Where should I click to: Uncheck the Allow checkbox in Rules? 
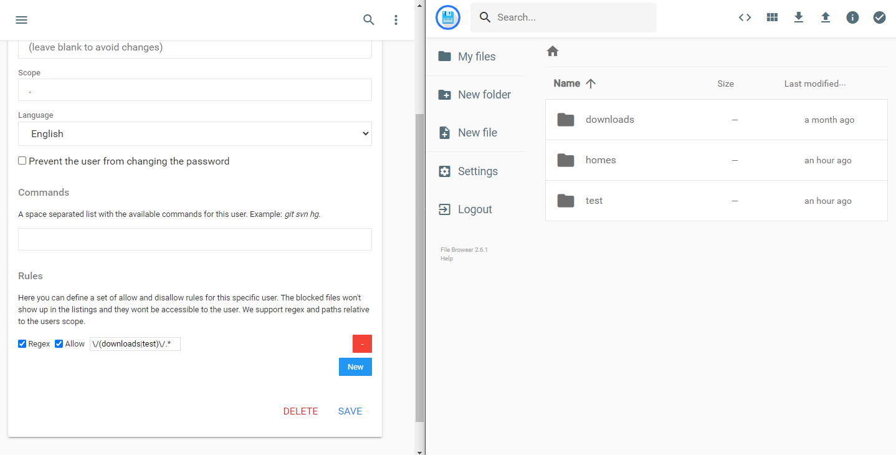click(59, 343)
